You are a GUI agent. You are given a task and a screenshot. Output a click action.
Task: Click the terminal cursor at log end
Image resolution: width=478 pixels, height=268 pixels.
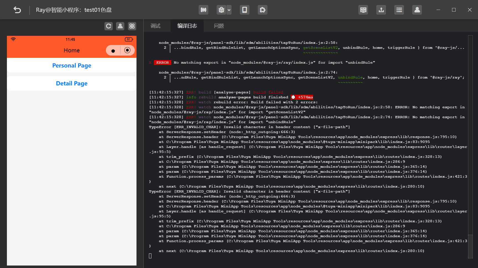pos(150,256)
